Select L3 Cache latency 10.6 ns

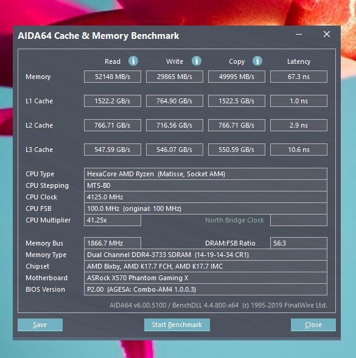299,150
